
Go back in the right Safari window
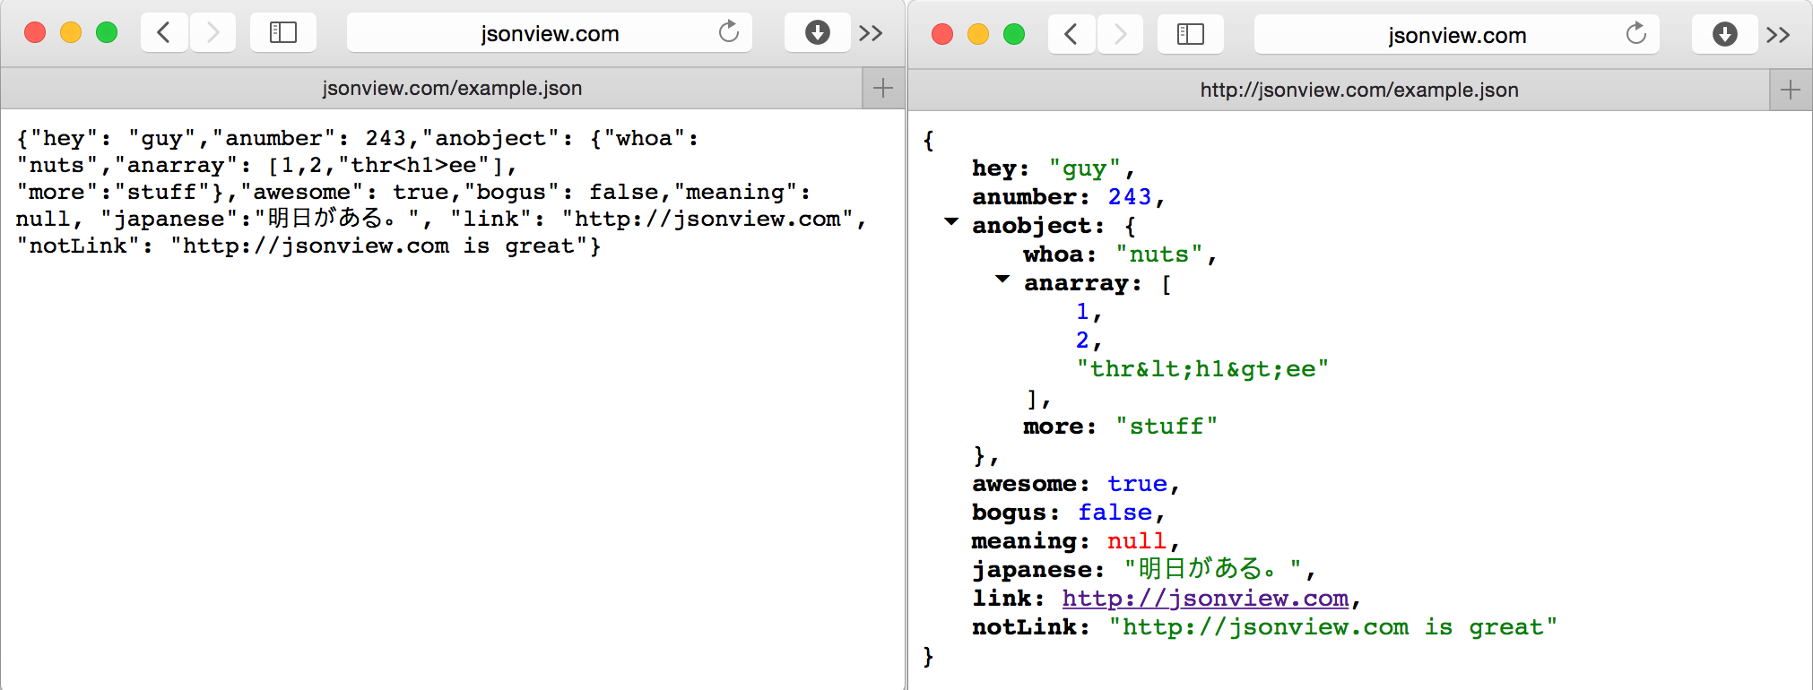point(1071,35)
